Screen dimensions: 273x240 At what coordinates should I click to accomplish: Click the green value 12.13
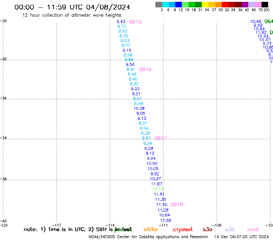158,189
